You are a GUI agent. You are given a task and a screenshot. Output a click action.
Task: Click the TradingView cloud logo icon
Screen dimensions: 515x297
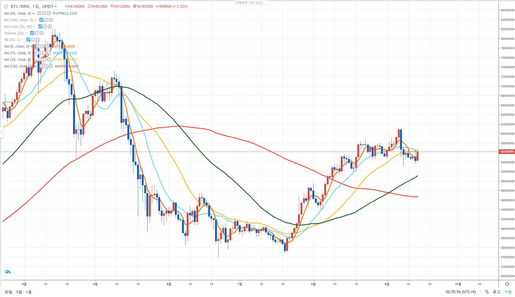7,272
